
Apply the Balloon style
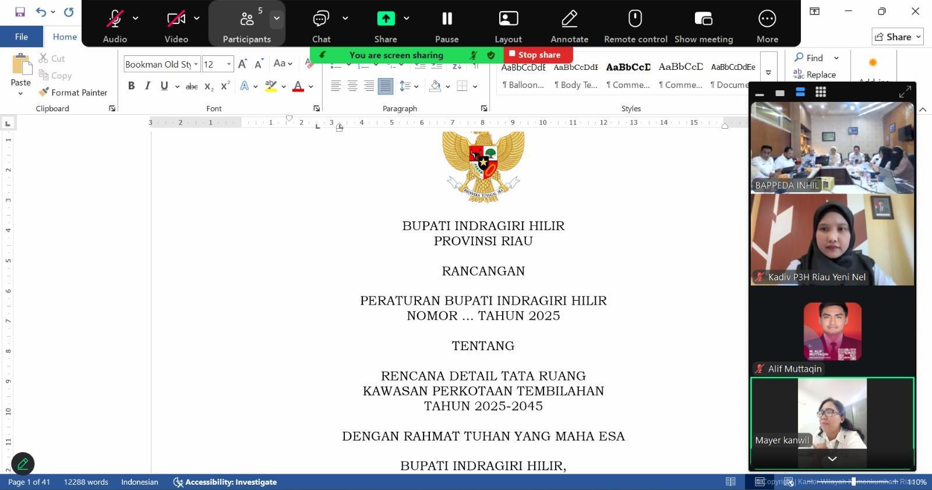[523, 75]
